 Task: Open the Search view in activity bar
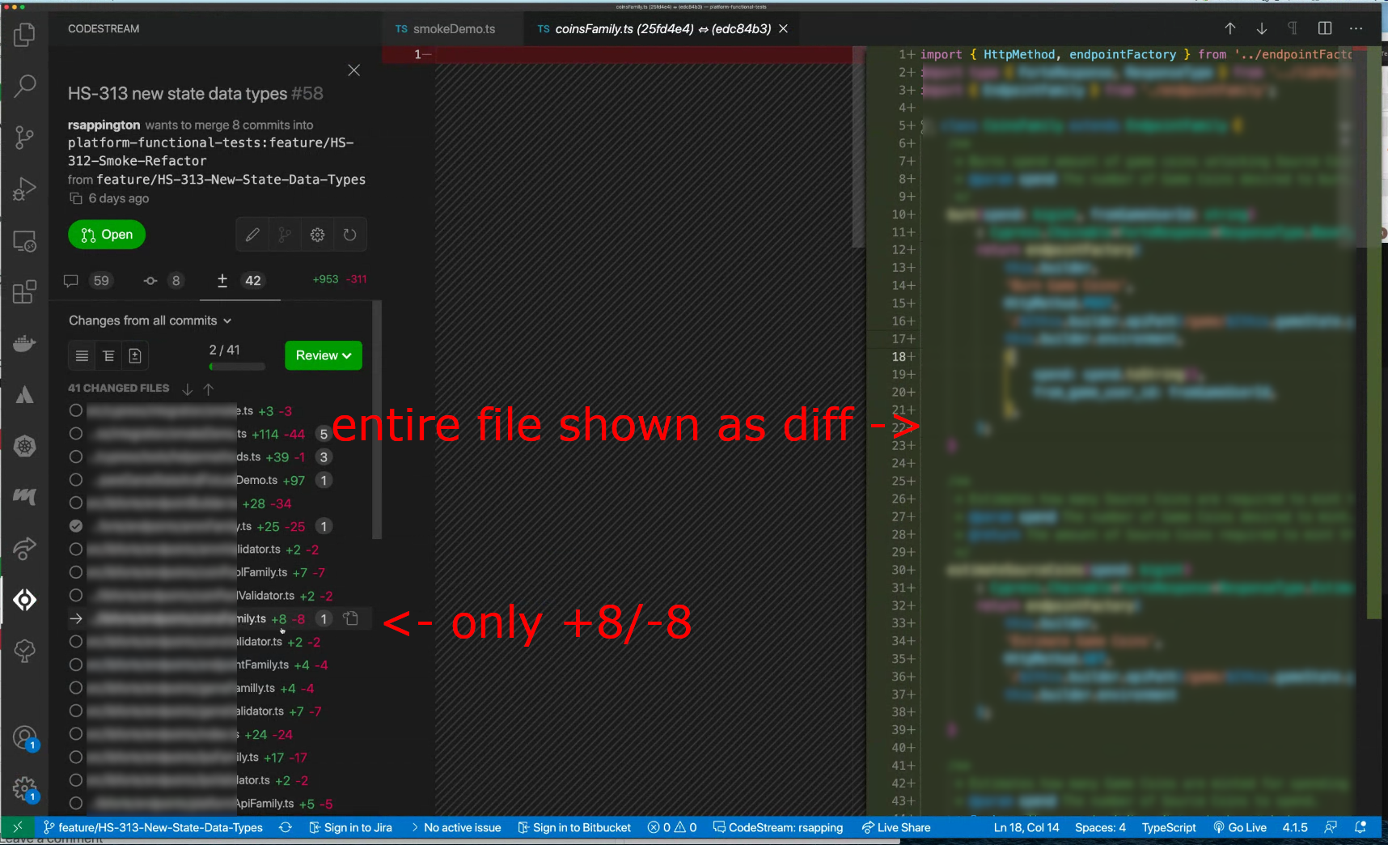click(24, 85)
